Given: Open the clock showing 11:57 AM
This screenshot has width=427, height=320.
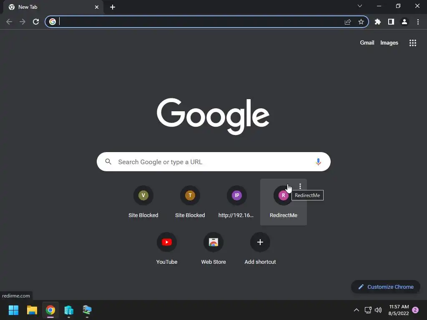Looking at the screenshot, I should pyautogui.click(x=399, y=310).
